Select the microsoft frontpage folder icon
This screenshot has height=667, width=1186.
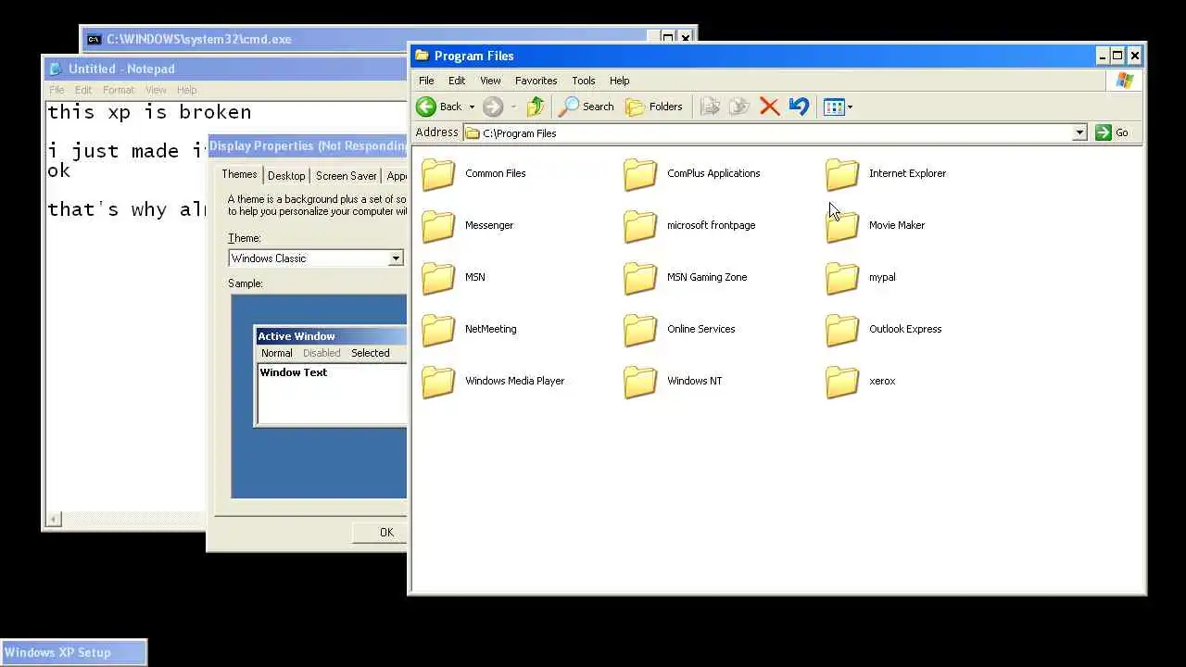(640, 225)
